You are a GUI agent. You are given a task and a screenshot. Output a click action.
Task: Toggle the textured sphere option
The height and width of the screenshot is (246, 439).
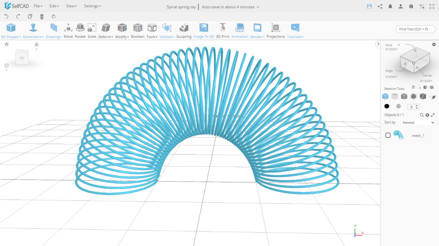point(398,106)
